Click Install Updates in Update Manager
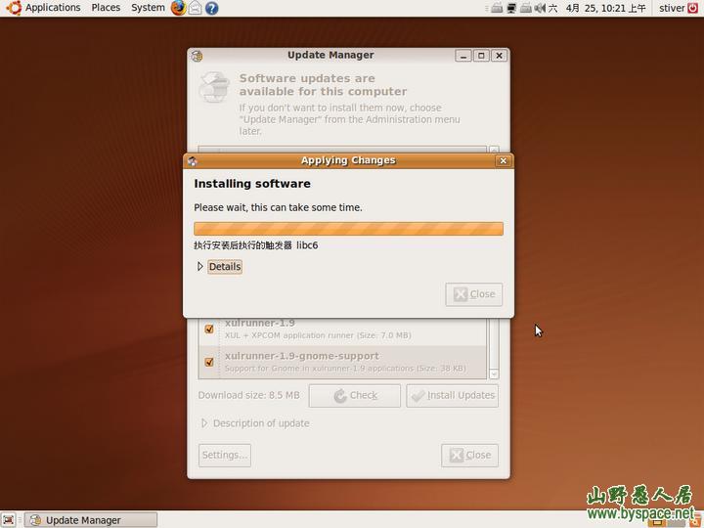Image resolution: width=704 pixels, height=528 pixels. 452,396
